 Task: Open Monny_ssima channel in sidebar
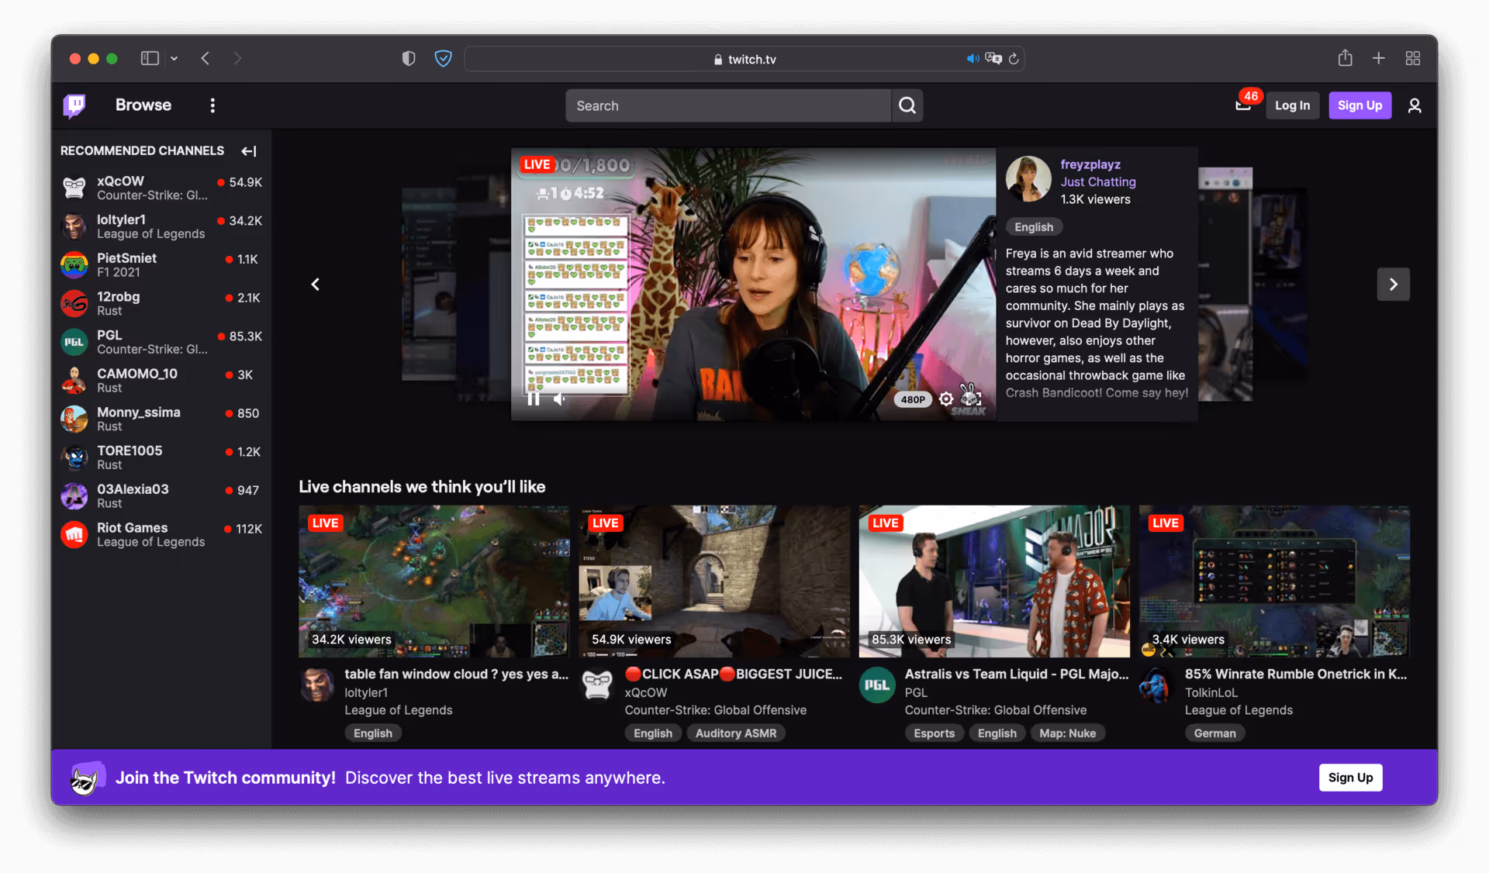click(161, 419)
